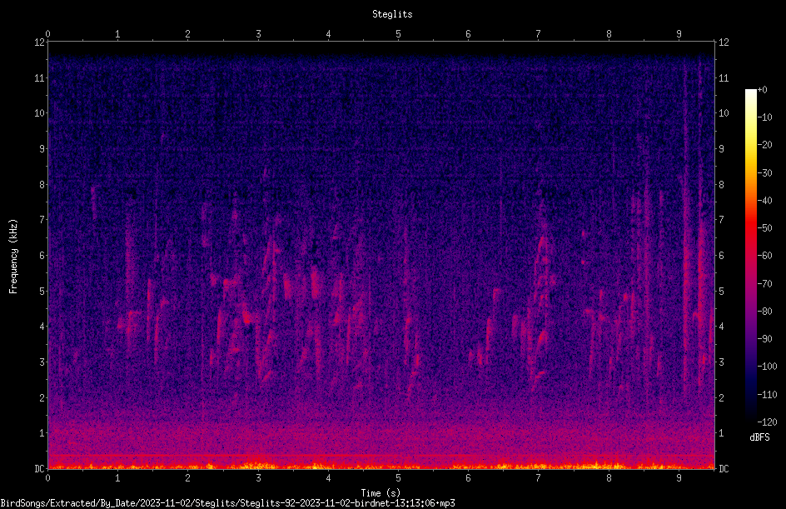Click the white top of the dBFS color bar
Screen dimensions: 786x509
pyautogui.click(x=750, y=95)
